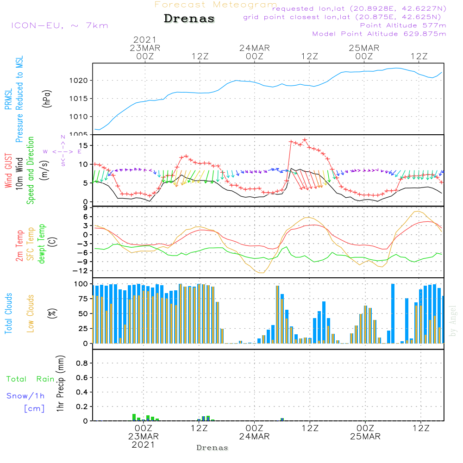Click the wind gust peak marker near 15 m/s
Image resolution: width=463 pixels, height=463 pixels.
point(305,140)
